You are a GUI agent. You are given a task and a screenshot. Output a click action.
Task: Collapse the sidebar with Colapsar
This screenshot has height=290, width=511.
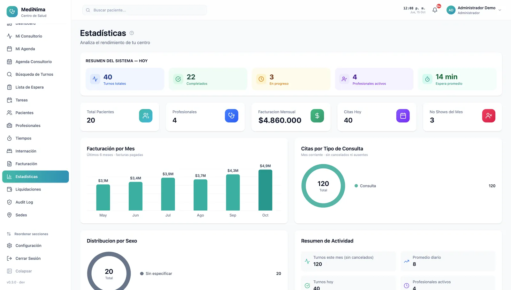[35, 271]
